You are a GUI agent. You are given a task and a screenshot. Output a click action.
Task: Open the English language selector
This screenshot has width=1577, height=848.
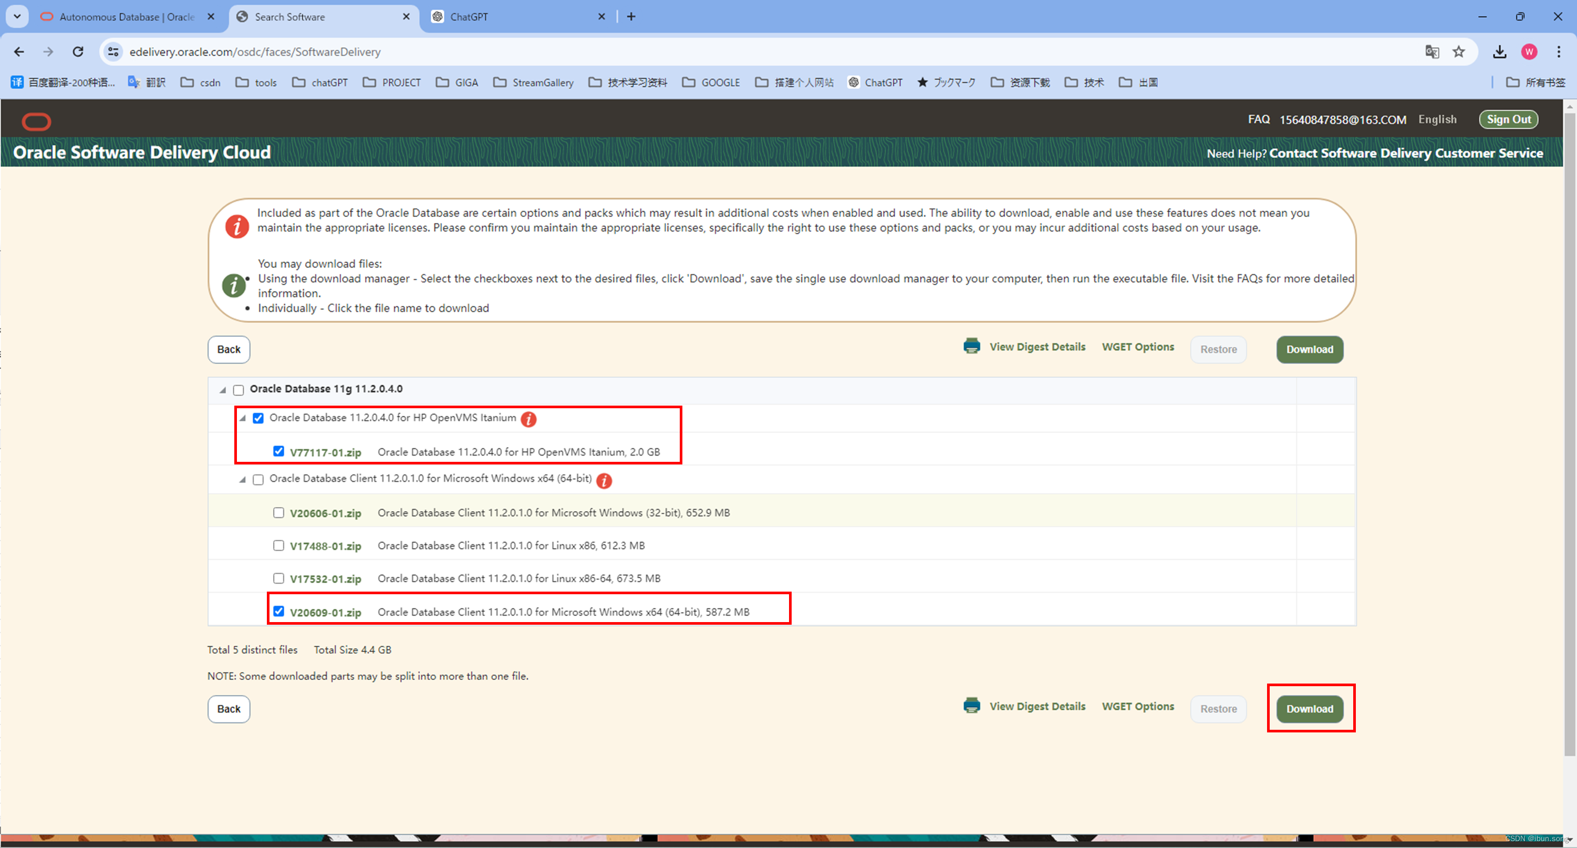1437,119
